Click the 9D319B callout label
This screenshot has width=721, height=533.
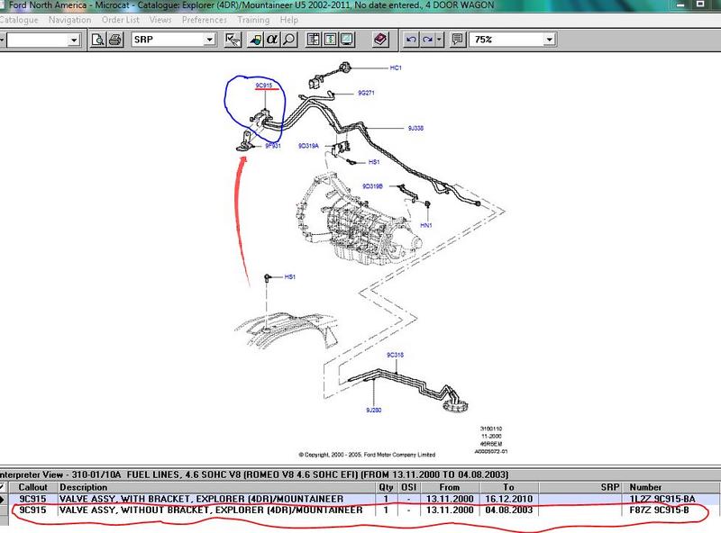372,186
